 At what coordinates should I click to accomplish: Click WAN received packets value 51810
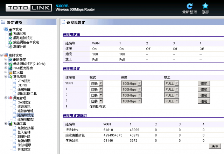(108, 130)
